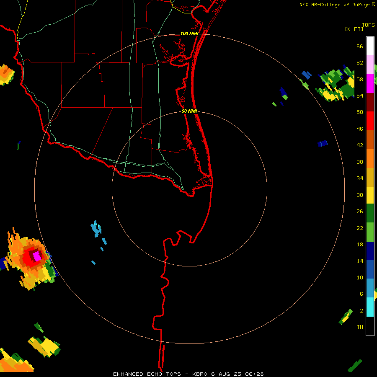Click the magenta core of the storm cell

pos(37,256)
